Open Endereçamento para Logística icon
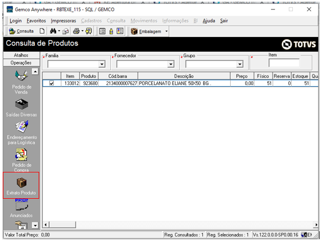Screen dimensions: 322x243 pyautogui.click(x=22, y=127)
